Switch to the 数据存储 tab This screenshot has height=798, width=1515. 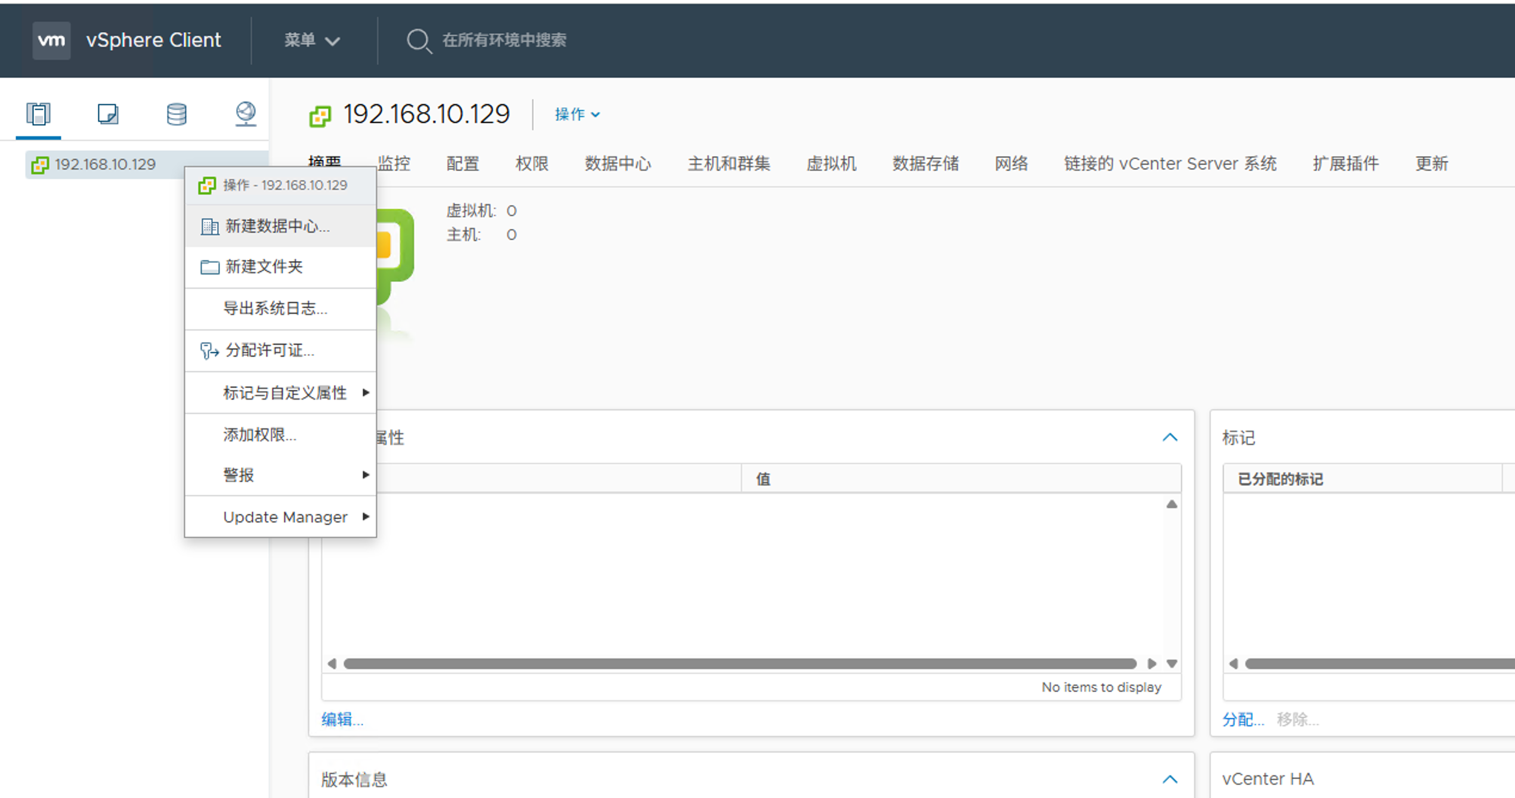(x=926, y=163)
